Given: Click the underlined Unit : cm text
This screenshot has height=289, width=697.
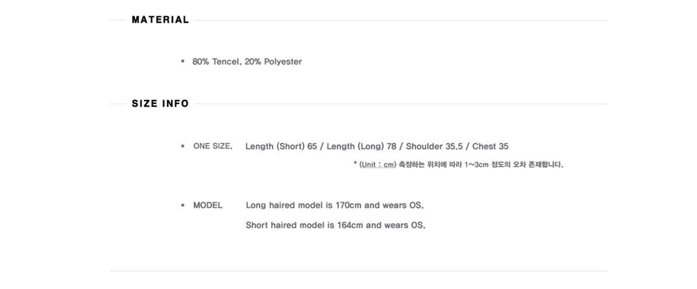Looking at the screenshot, I should tap(377, 165).
